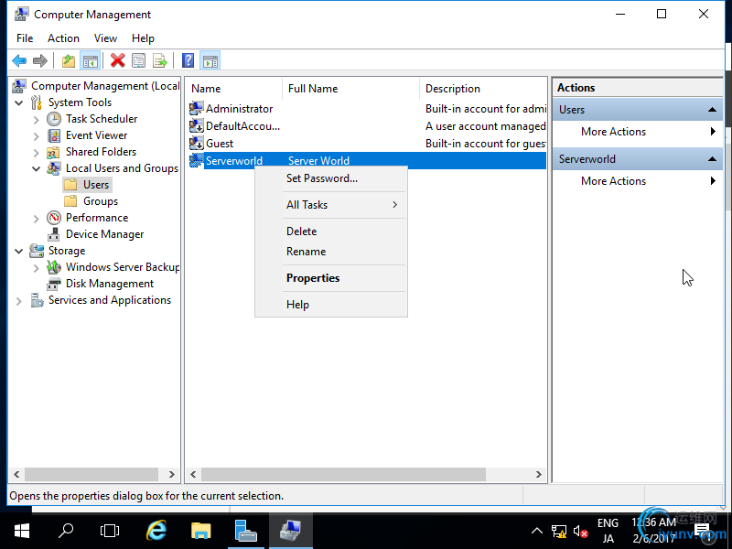The image size is (732, 549).
Task: Launch Internet Explorer from the taskbar
Action: coord(156,531)
